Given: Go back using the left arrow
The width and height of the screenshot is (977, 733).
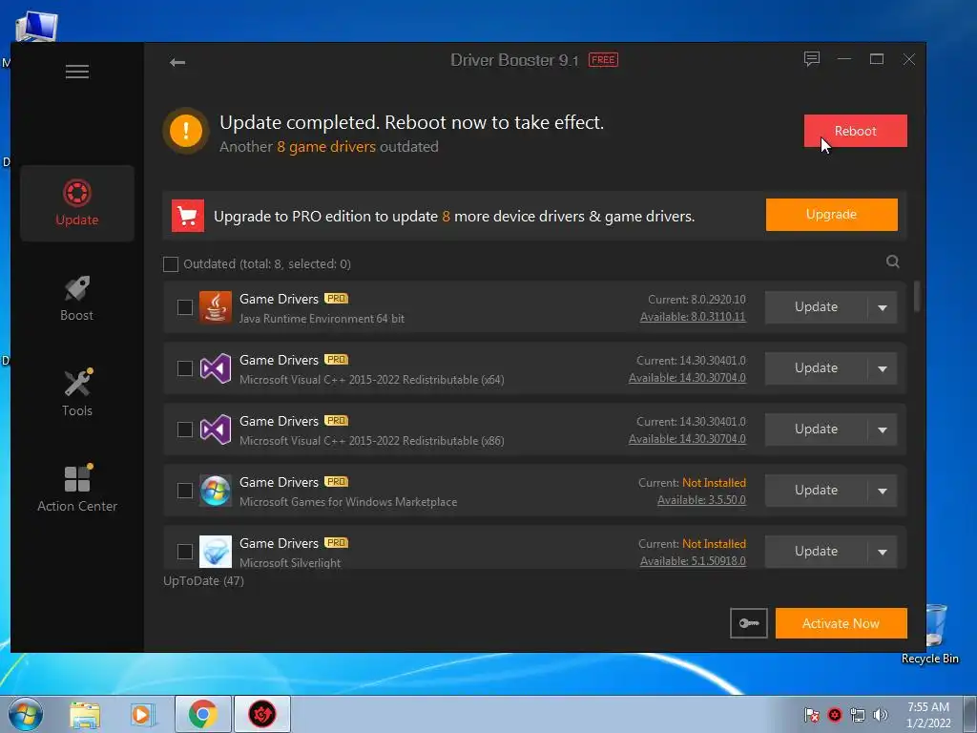Looking at the screenshot, I should pyautogui.click(x=177, y=62).
